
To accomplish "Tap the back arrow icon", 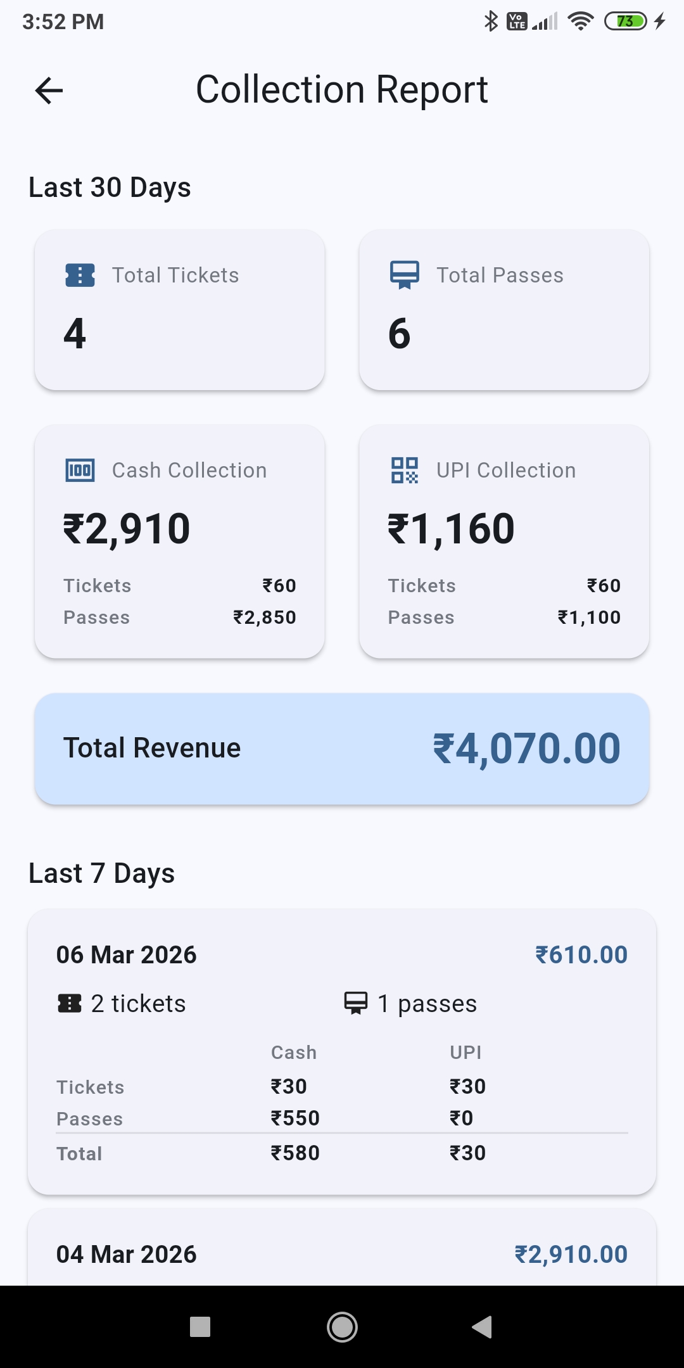I will point(49,91).
